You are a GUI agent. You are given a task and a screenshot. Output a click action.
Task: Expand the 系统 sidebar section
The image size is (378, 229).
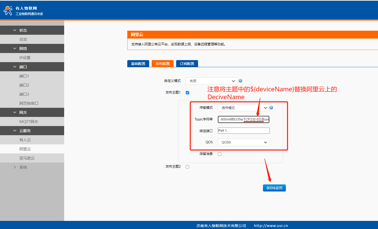pos(32,167)
